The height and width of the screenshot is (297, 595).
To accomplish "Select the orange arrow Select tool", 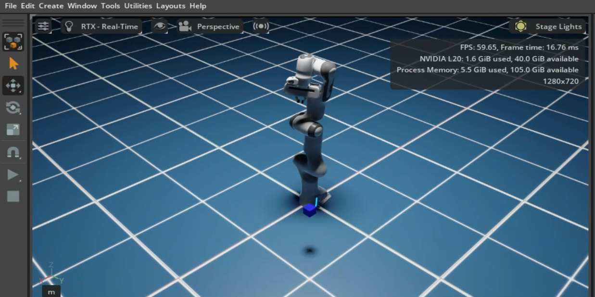I will 13,63.
